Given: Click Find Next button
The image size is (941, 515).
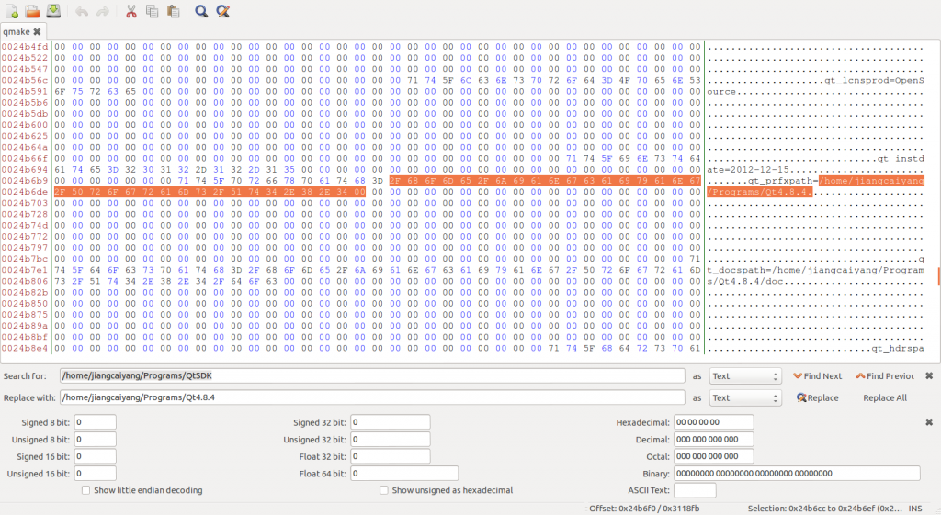Looking at the screenshot, I should click(x=817, y=375).
